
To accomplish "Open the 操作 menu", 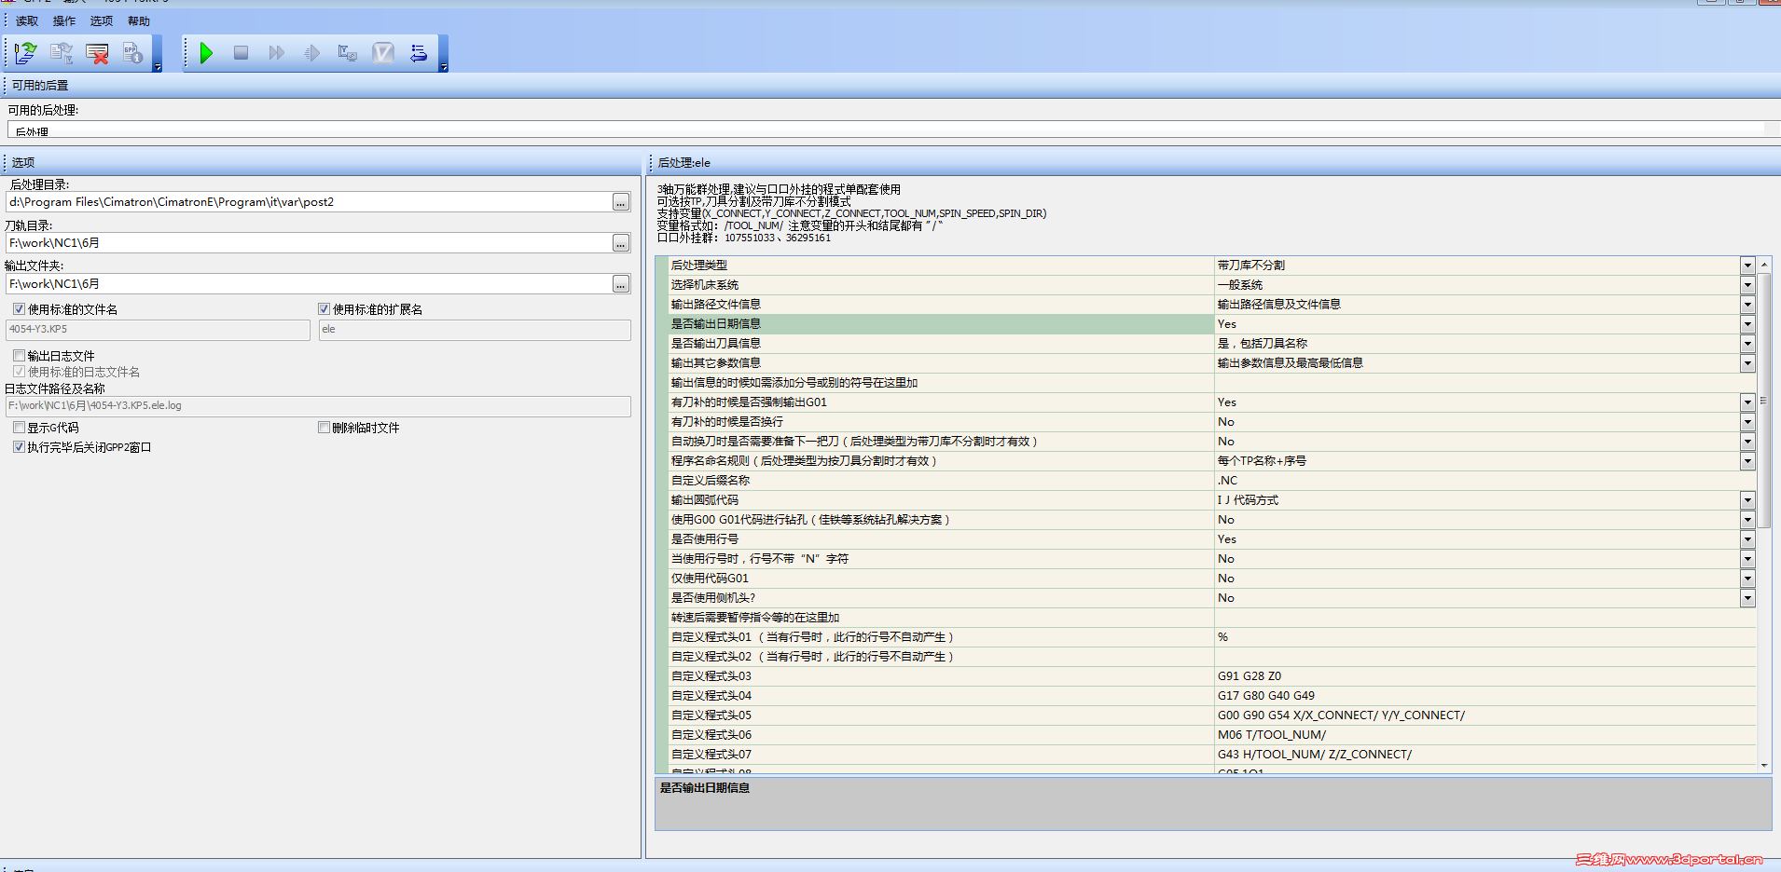I will [64, 20].
